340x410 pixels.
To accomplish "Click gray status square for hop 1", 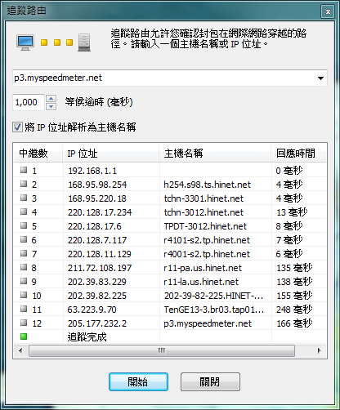I will coord(24,170).
